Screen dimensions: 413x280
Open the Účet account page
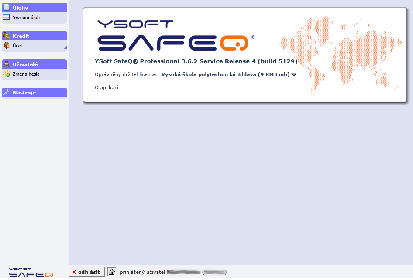pos(17,45)
